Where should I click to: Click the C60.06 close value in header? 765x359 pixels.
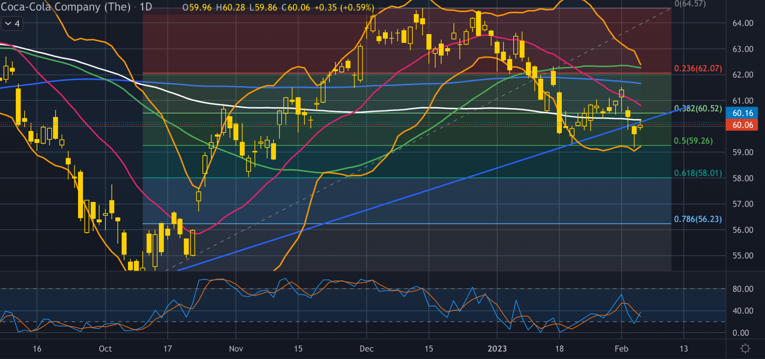coord(296,7)
